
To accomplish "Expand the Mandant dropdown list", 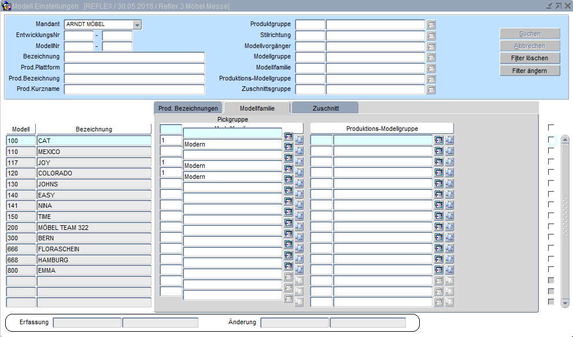I will click(x=137, y=25).
